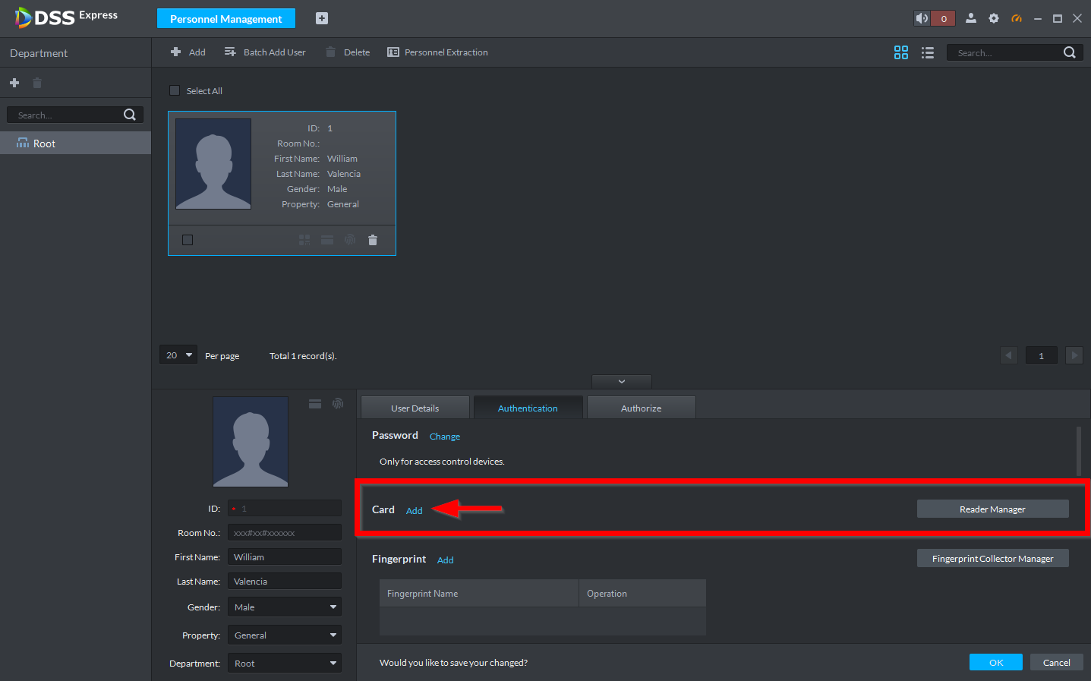The image size is (1091, 681).
Task: Select the Personnel Management tab
Action: point(226,18)
